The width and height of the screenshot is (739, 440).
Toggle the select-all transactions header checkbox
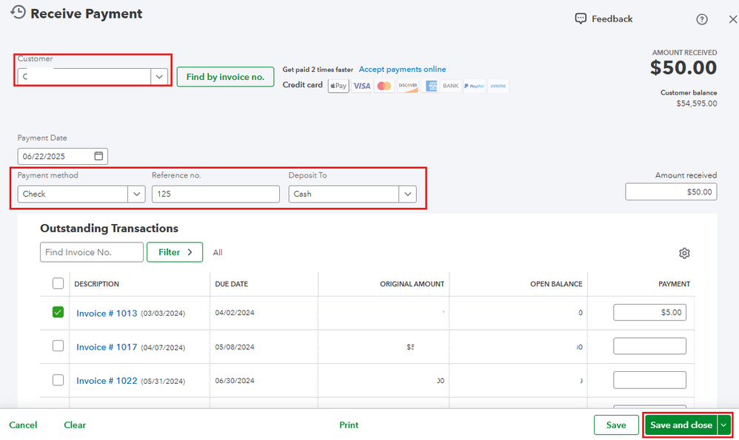click(x=58, y=283)
